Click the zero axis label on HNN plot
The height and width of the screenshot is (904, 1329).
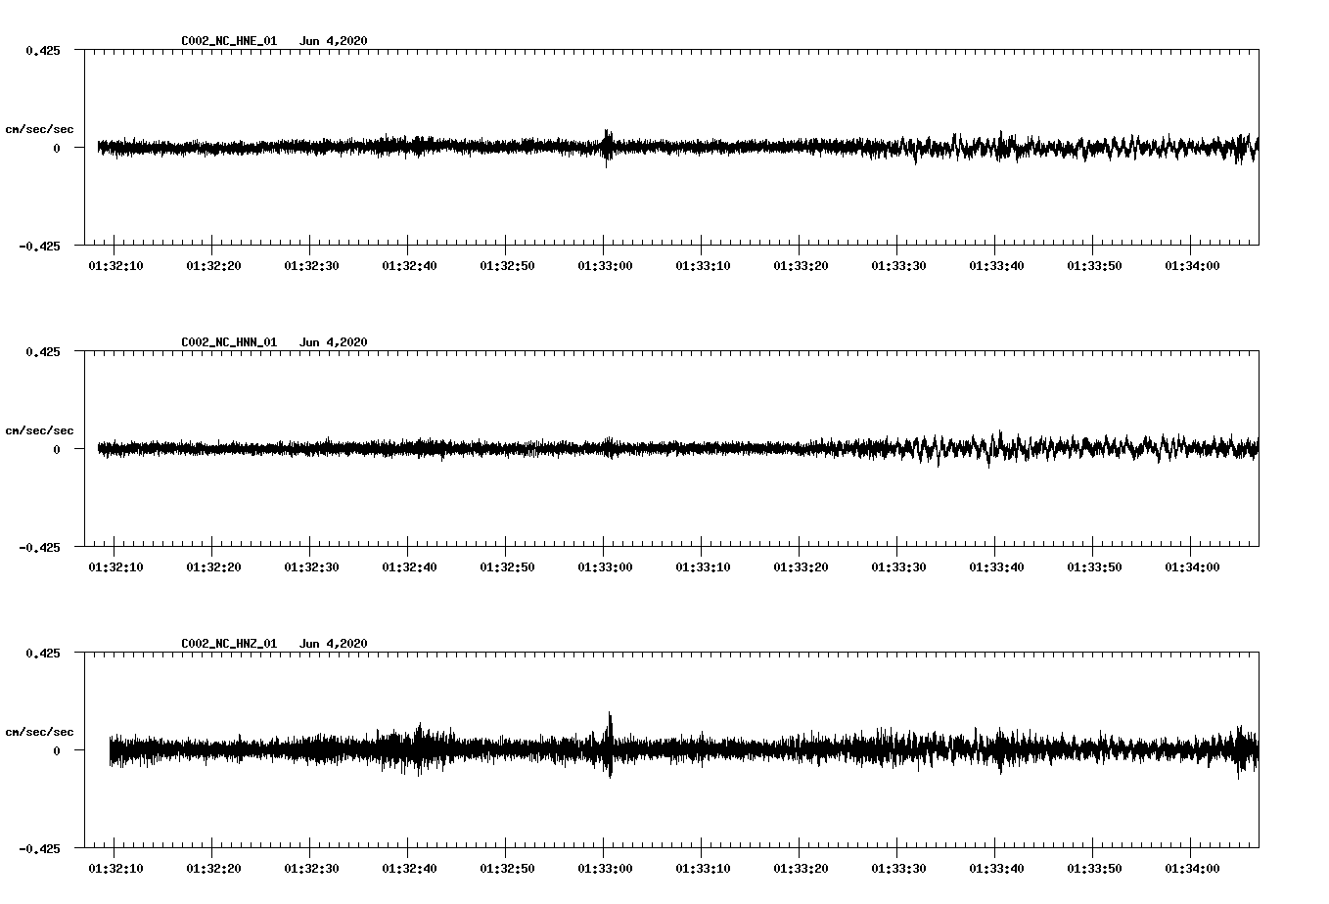pos(57,449)
